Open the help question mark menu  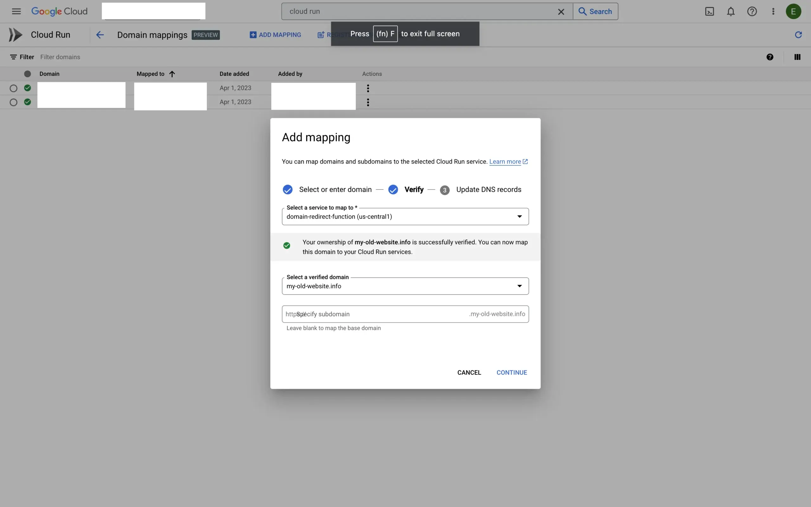[x=752, y=11]
